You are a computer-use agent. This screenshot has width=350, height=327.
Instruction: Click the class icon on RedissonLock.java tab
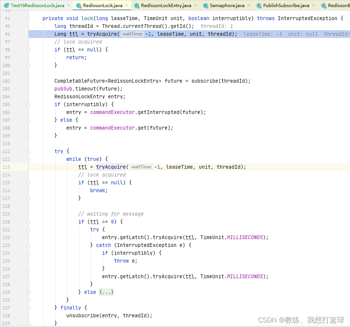coord(78,5)
